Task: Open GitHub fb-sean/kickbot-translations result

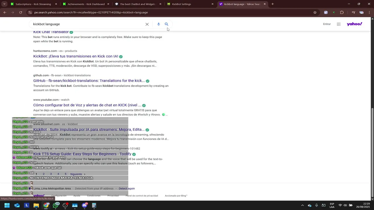Action: coord(89,81)
